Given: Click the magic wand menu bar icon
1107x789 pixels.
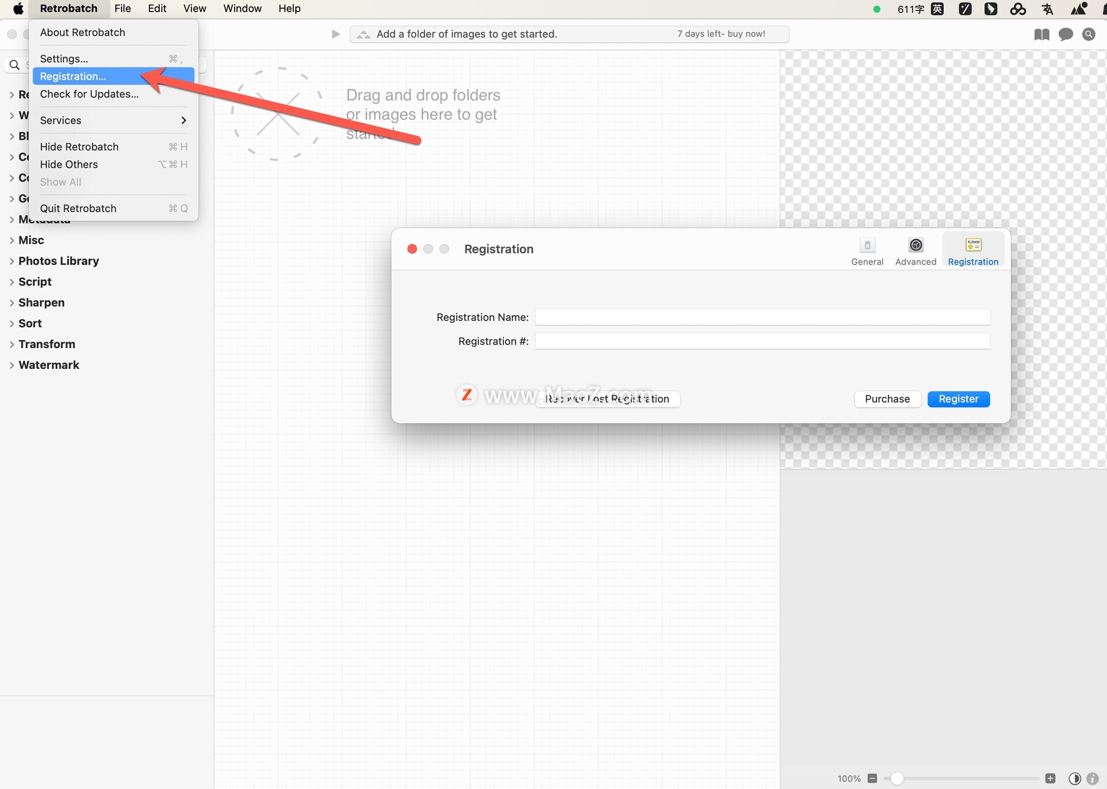Looking at the screenshot, I should pos(965,9).
